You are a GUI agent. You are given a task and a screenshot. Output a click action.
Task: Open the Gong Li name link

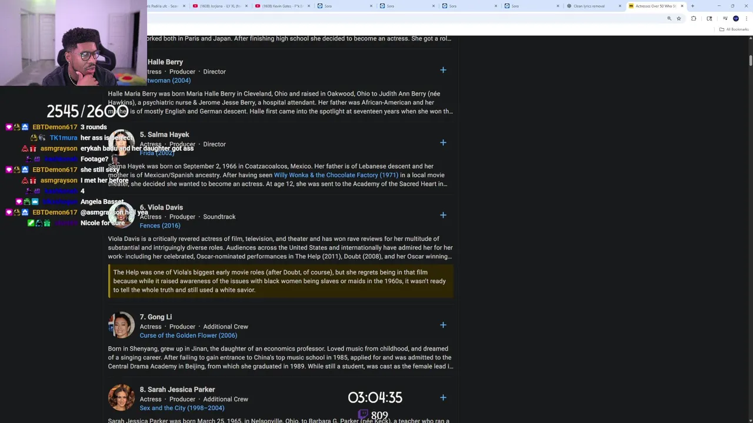156,317
